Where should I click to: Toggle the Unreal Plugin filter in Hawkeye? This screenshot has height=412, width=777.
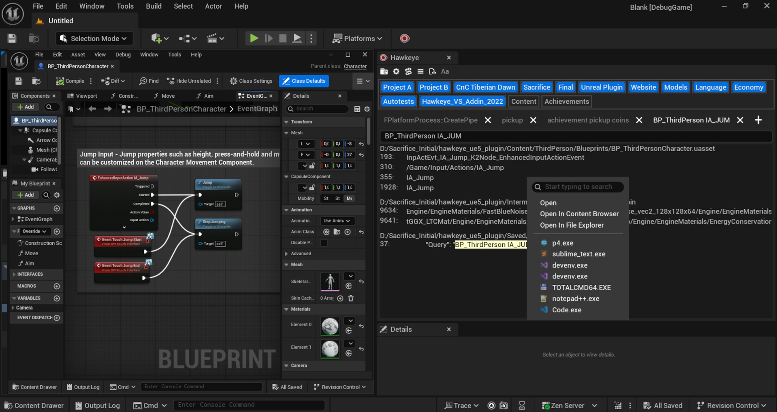[x=602, y=88]
